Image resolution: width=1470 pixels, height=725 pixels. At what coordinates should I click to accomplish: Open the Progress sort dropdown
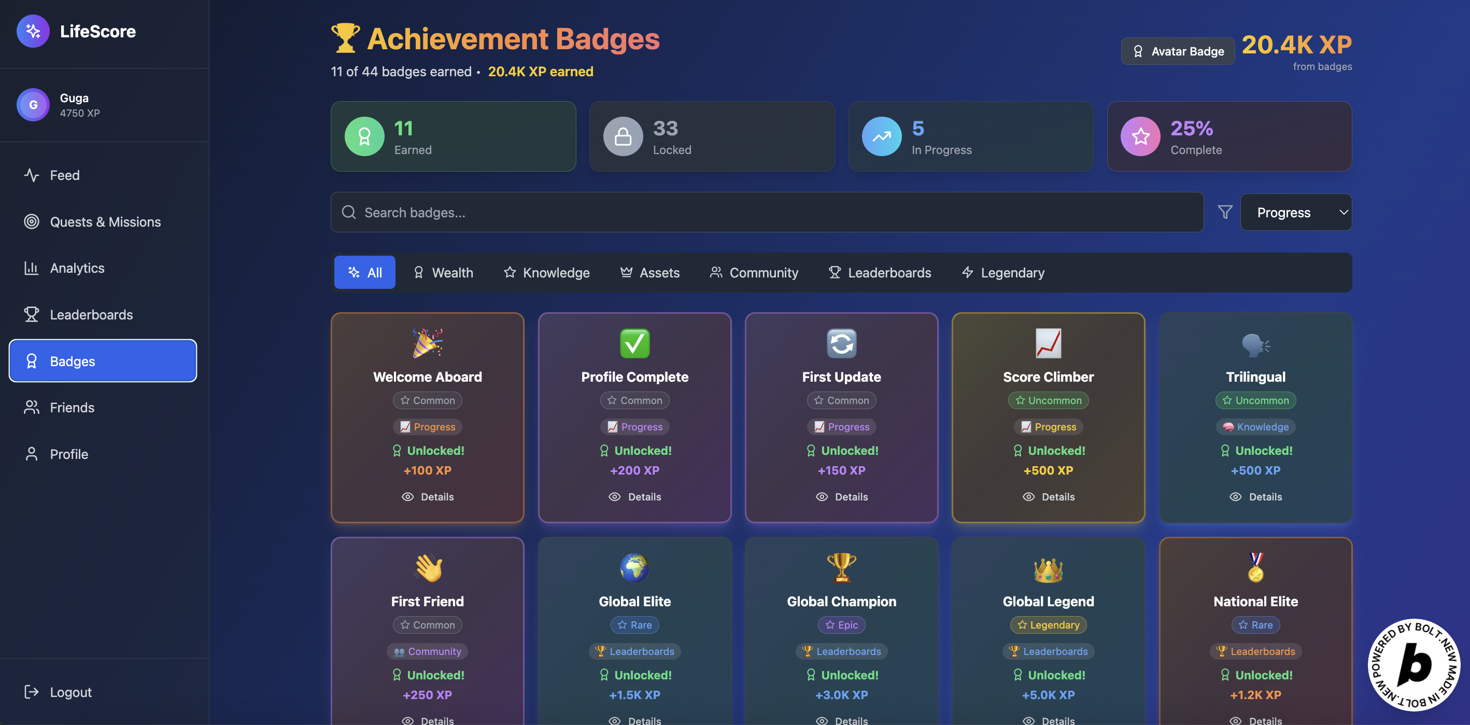pyautogui.click(x=1295, y=212)
